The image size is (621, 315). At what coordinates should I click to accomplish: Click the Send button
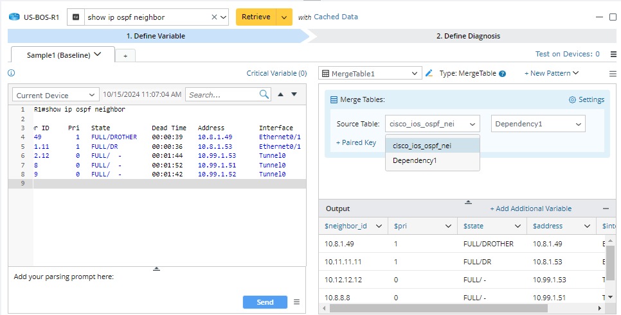(265, 302)
